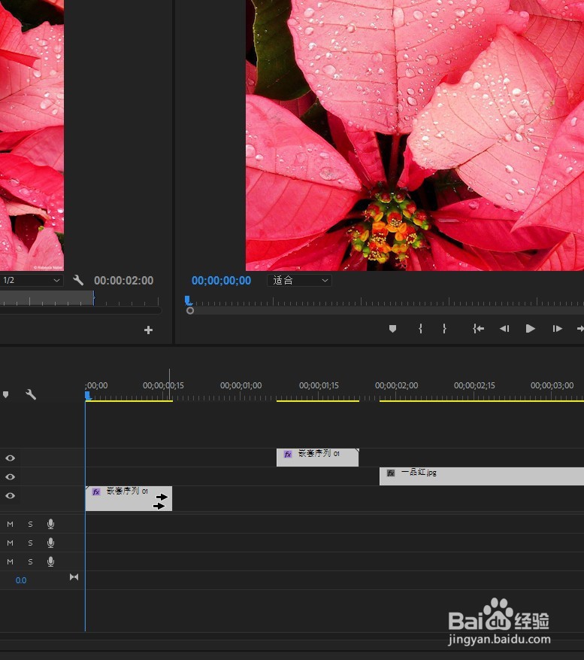Click the master track volume value 0.0
The height and width of the screenshot is (660, 584).
(21, 580)
